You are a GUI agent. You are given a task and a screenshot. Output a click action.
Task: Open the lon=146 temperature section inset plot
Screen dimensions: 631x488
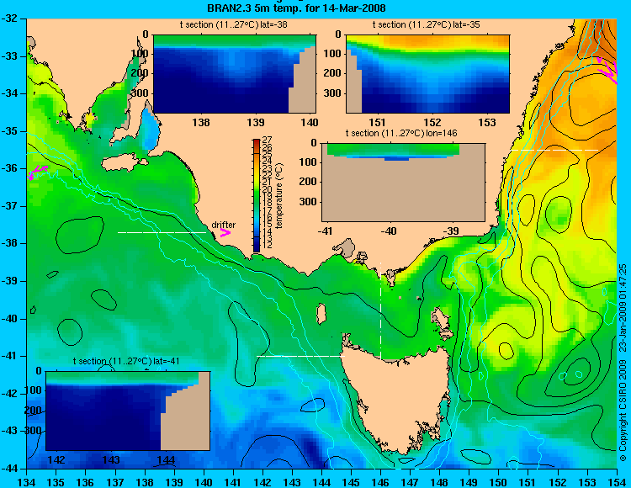(x=403, y=182)
